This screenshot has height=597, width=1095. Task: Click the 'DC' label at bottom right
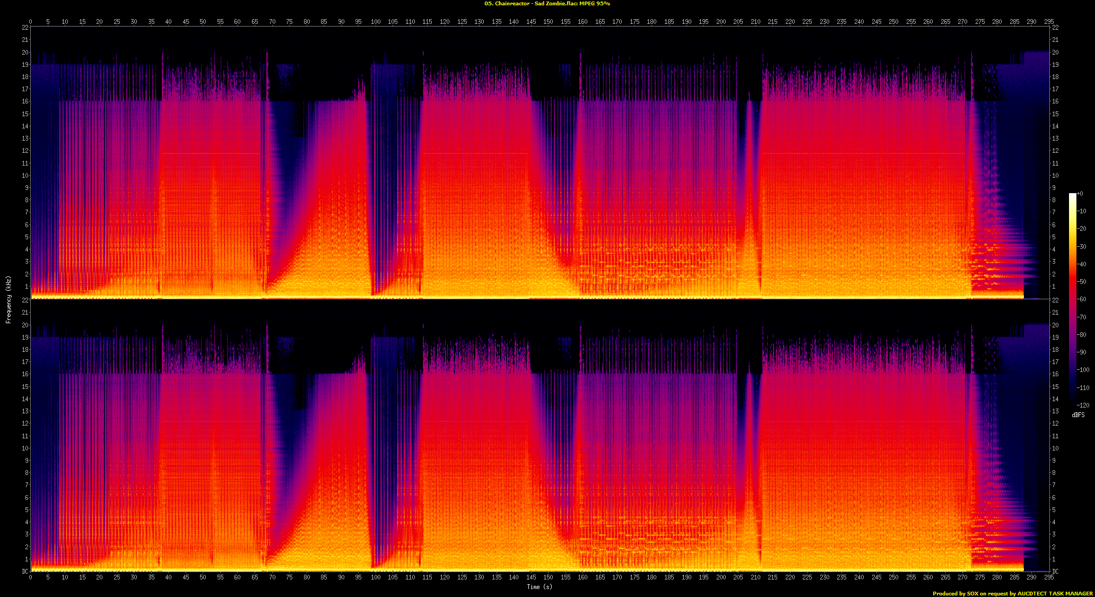click(x=1056, y=572)
